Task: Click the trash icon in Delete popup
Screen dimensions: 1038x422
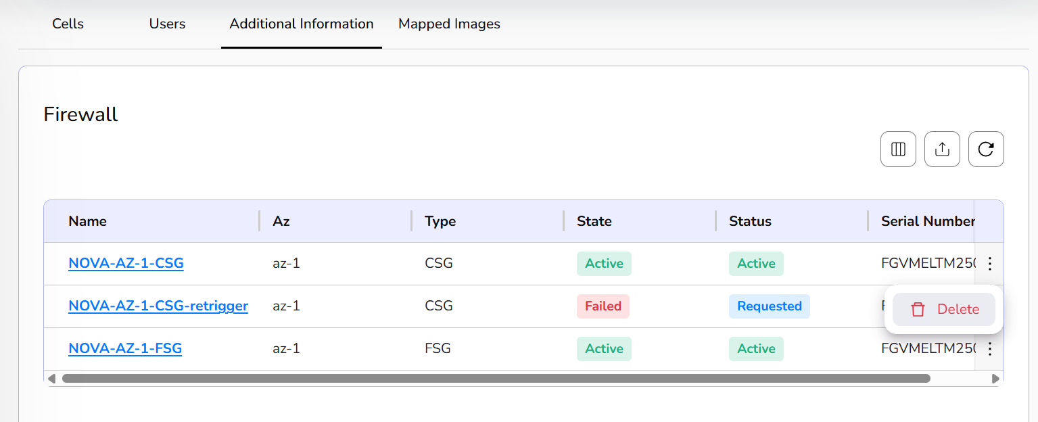Action: (918, 310)
